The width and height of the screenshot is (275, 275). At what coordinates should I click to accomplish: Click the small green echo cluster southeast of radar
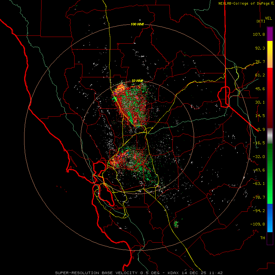click(x=176, y=224)
